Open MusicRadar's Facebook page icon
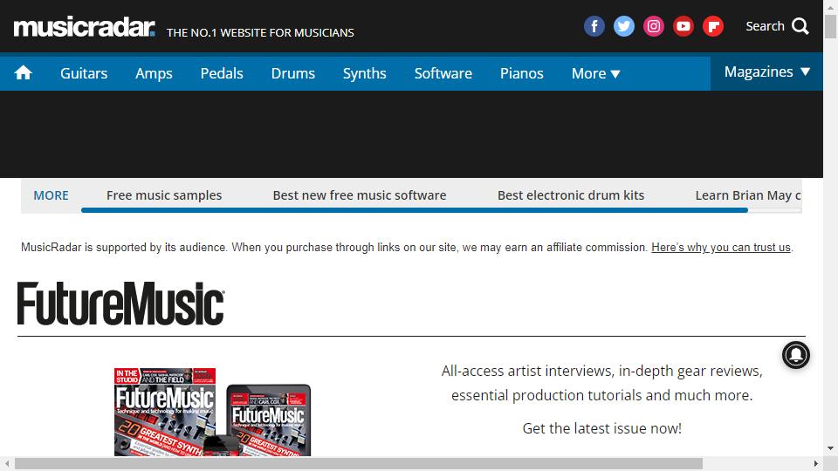 (x=594, y=26)
